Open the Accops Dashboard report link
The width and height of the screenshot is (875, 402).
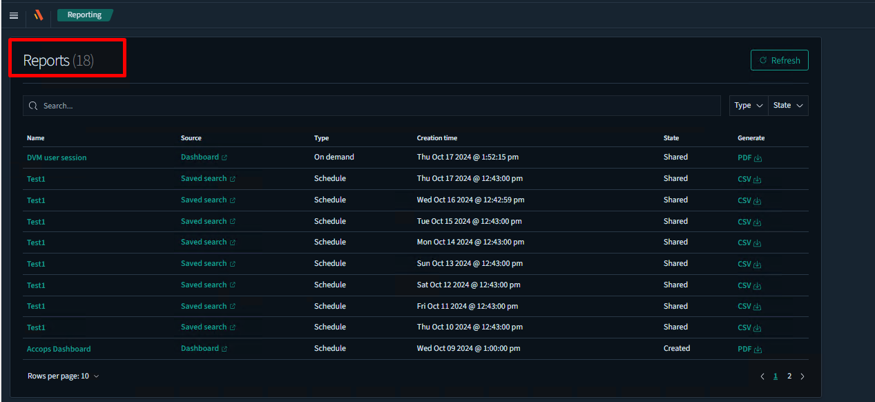59,350
